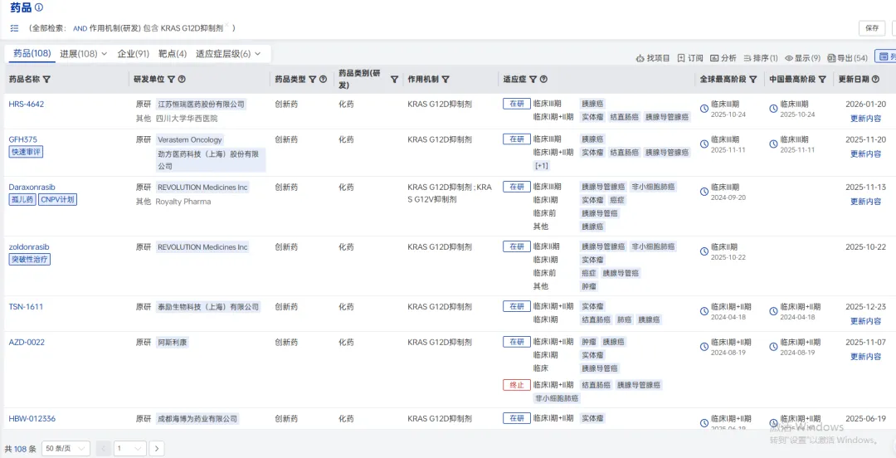
Task: Switch to the 企业(91) tab
Action: (x=133, y=54)
